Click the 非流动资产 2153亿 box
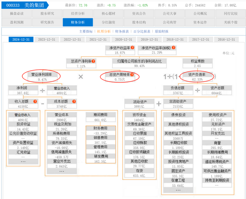246x199 pixels. (x=178, y=104)
